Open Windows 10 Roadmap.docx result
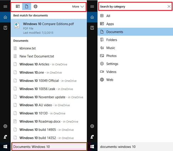Screen dimensions: 173x151 pyautogui.click(x=49, y=121)
